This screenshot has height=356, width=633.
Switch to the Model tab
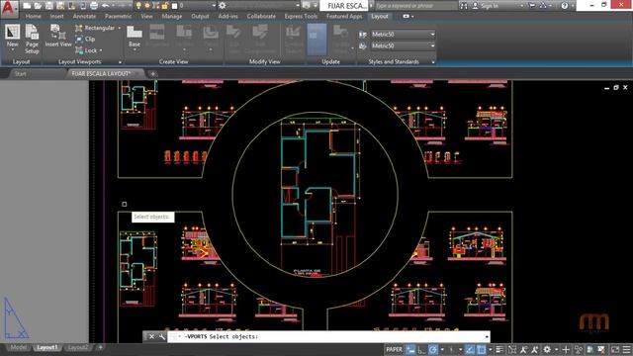pos(18,347)
